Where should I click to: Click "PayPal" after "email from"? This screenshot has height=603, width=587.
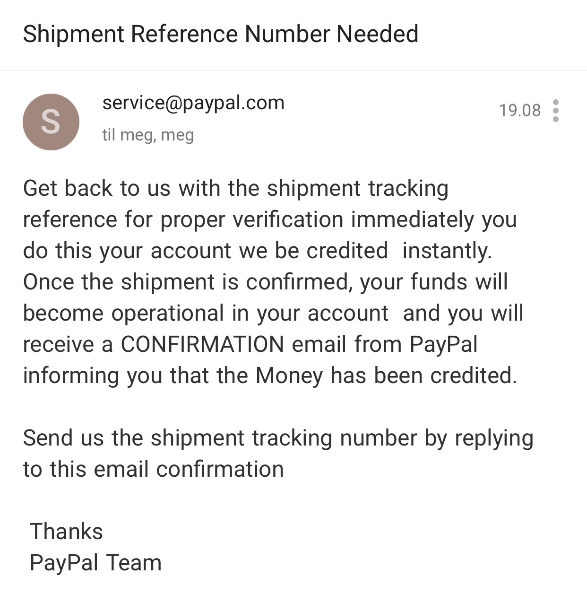click(443, 345)
